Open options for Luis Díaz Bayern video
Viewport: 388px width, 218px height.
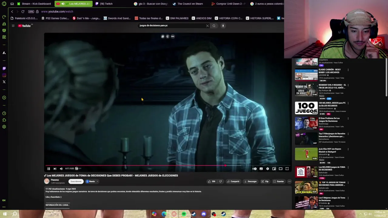coord(348,149)
